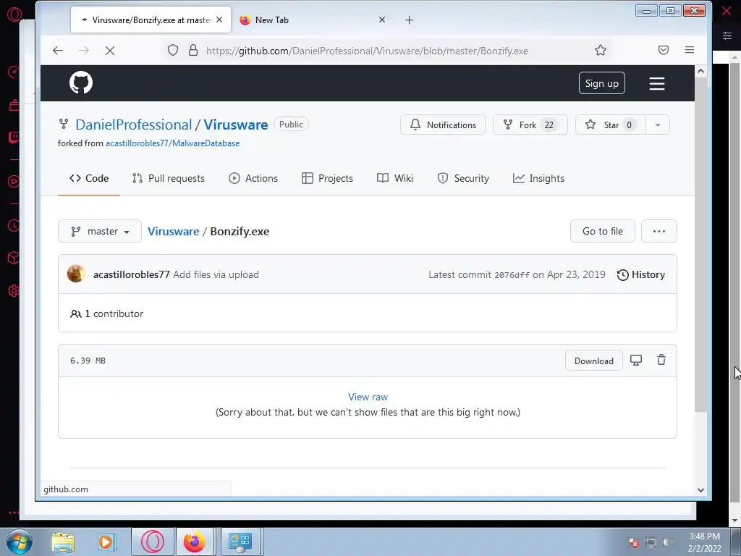The image size is (741, 556).
Task: Open Twitch in Opera sidebar
Action: pos(14,138)
